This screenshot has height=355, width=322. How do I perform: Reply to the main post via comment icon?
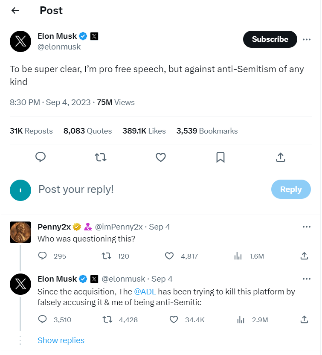pos(41,157)
